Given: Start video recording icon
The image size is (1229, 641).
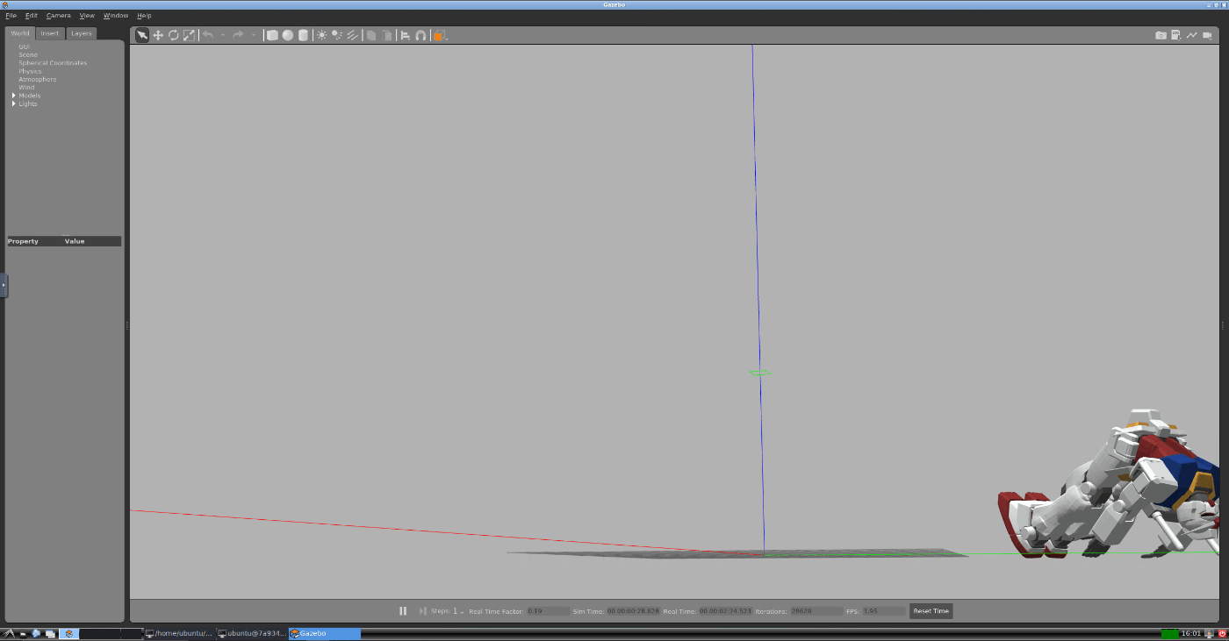Looking at the screenshot, I should [1207, 35].
